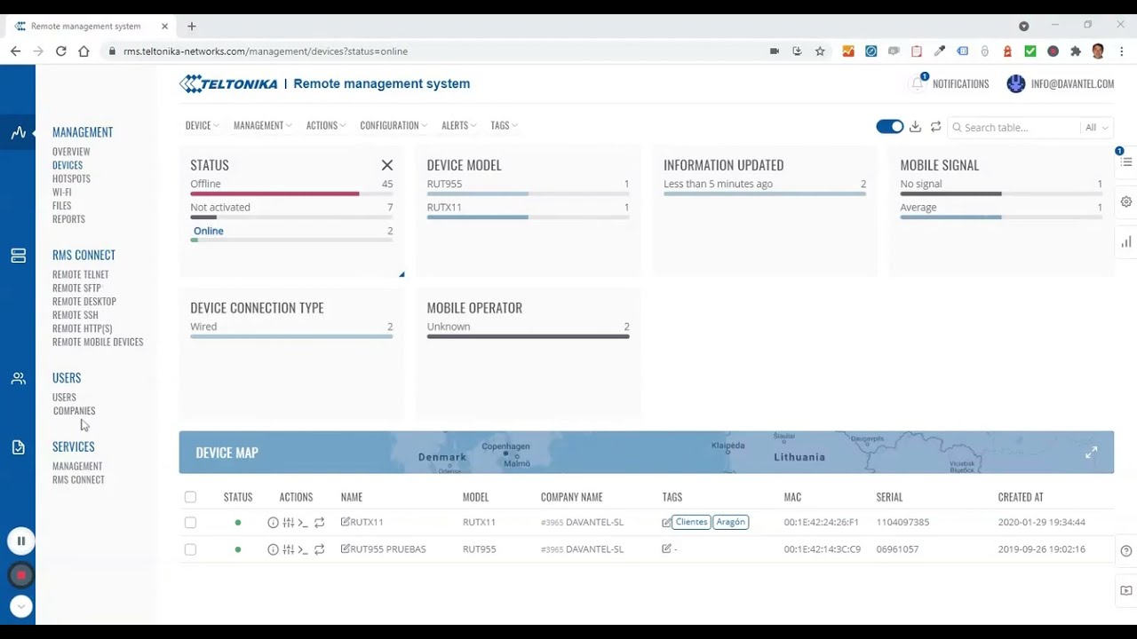Expand the CONFIGURATION dropdown menu

pyautogui.click(x=394, y=125)
